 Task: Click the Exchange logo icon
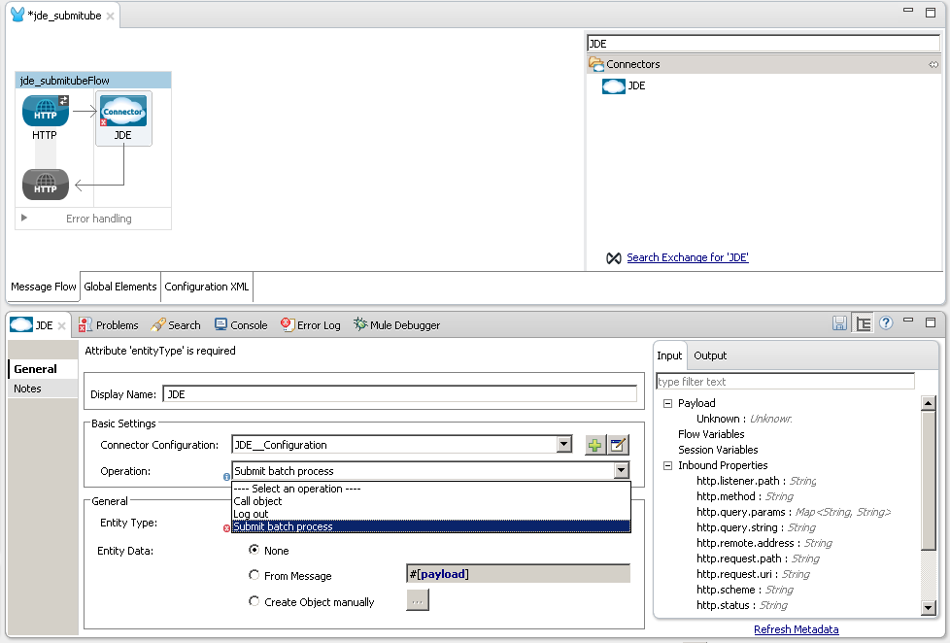pos(614,258)
